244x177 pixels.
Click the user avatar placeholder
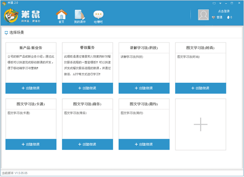[203, 15]
